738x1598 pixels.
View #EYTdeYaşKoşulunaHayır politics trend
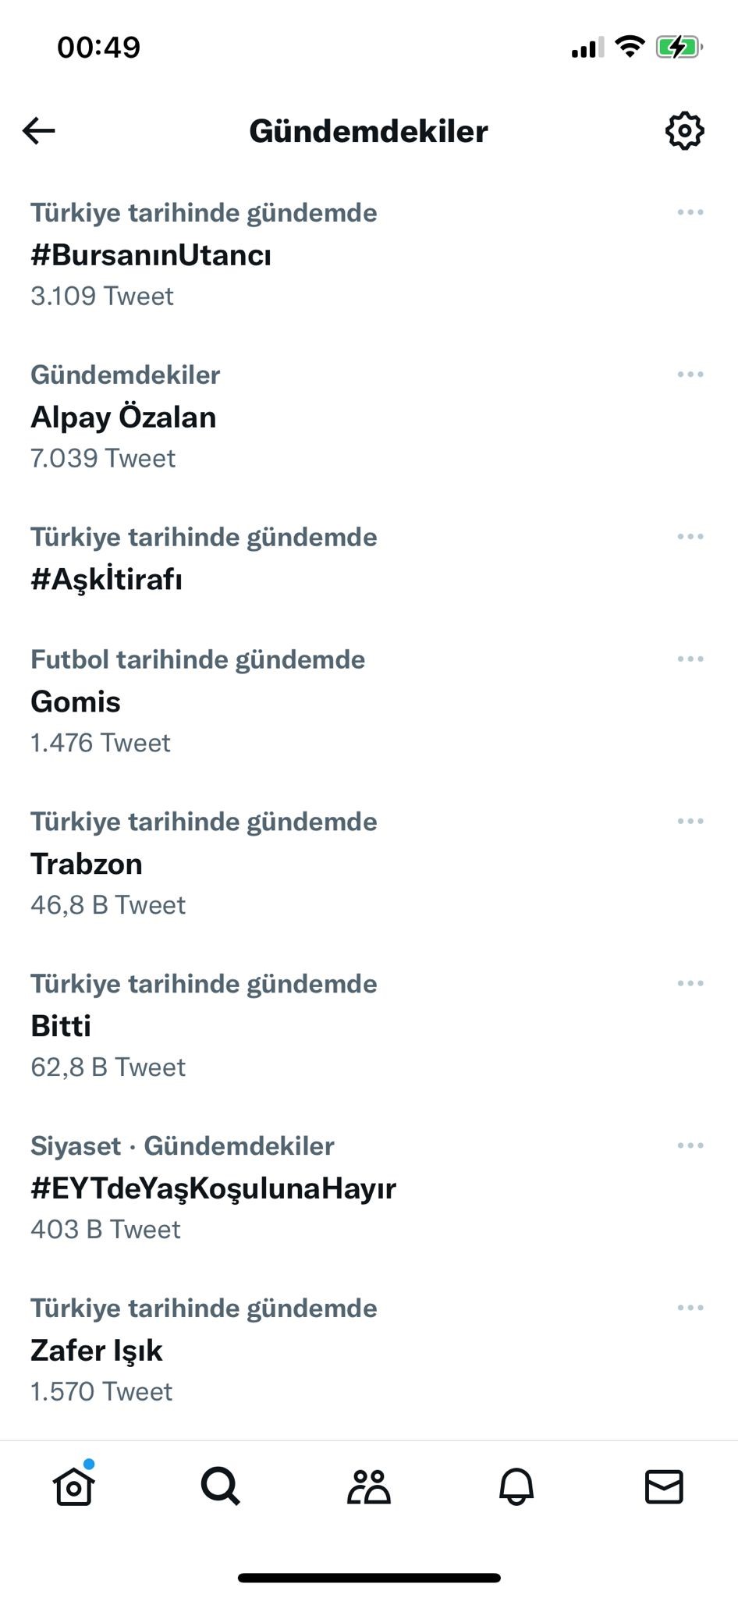213,1188
